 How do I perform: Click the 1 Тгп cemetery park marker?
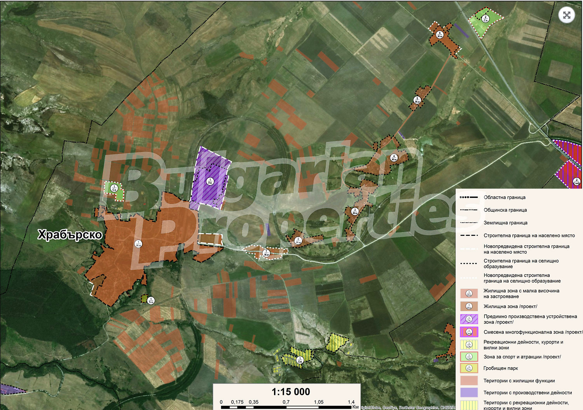(151, 300)
